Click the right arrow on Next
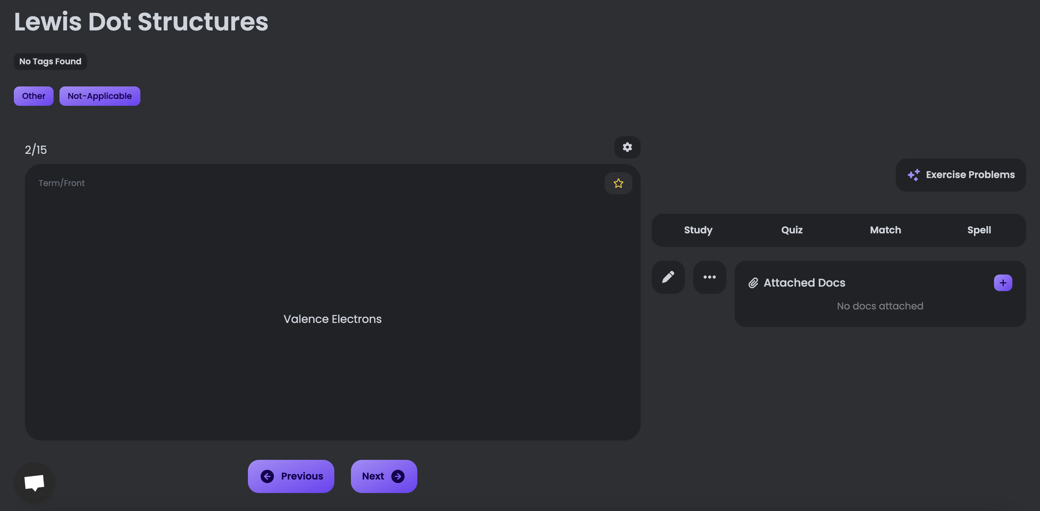 tap(398, 476)
